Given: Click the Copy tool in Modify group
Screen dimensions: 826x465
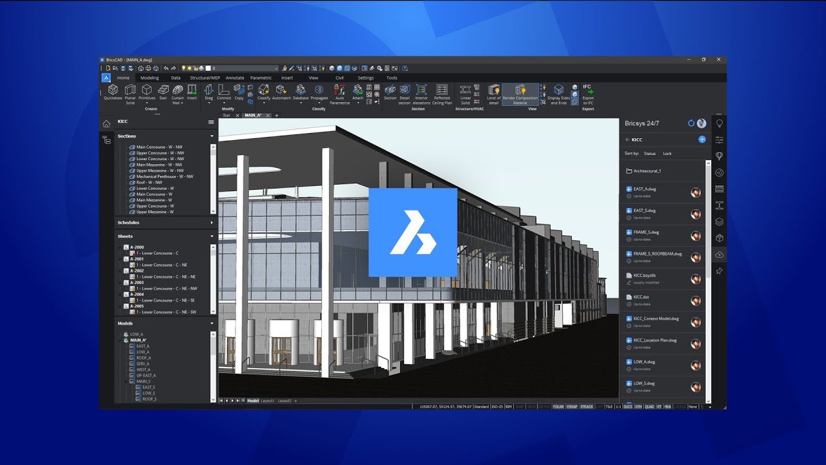Looking at the screenshot, I should (x=239, y=93).
